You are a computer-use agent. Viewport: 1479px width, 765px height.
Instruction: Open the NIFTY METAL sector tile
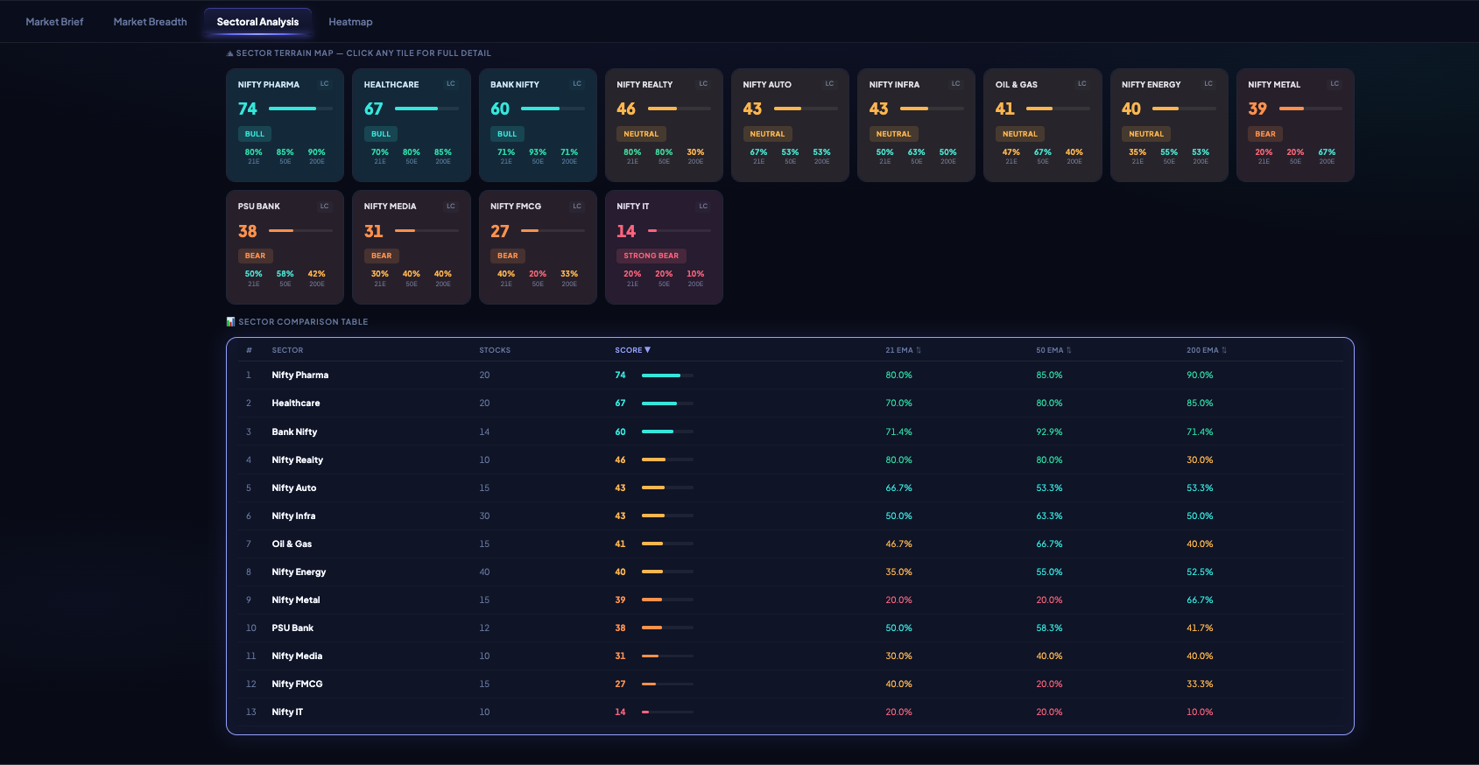click(x=1295, y=125)
